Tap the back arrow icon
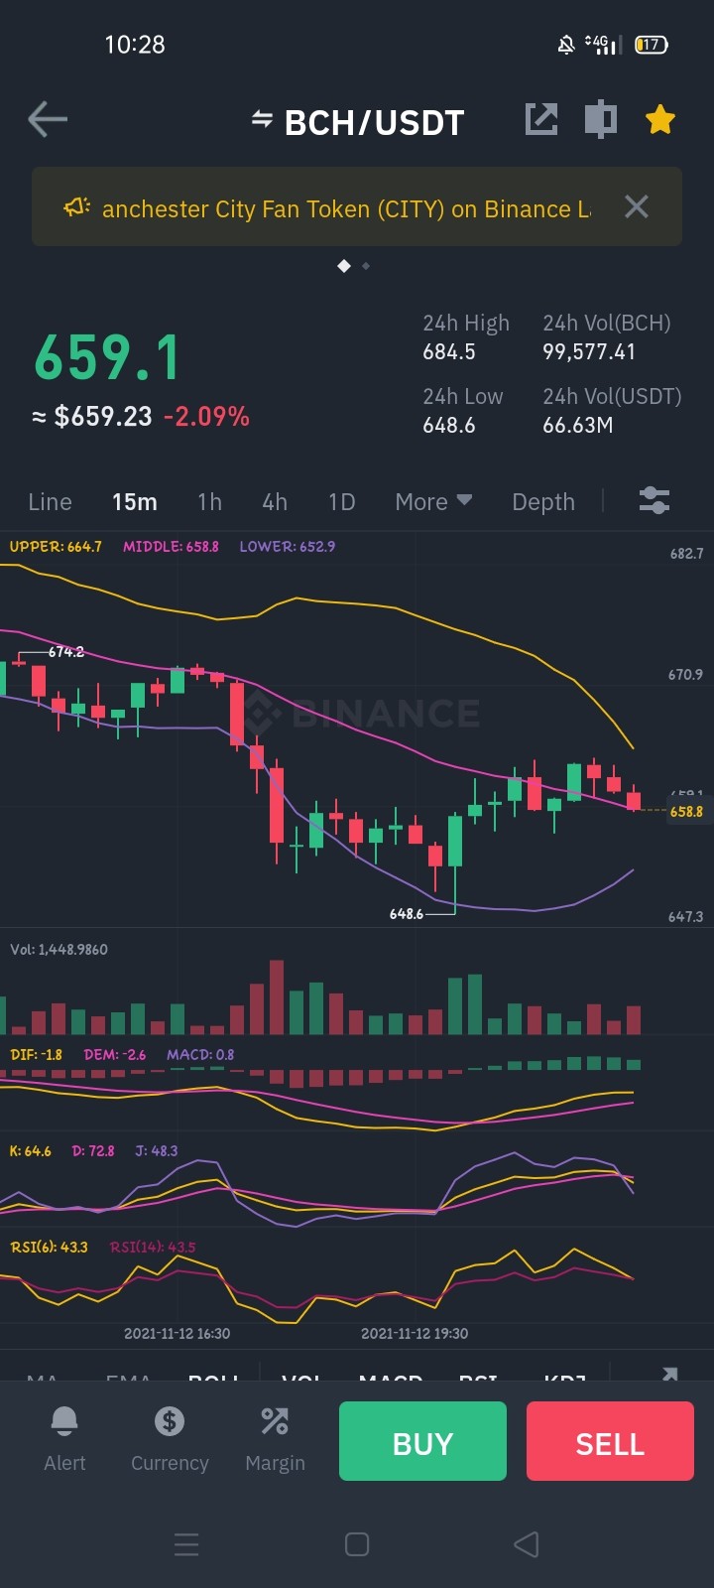 [48, 120]
